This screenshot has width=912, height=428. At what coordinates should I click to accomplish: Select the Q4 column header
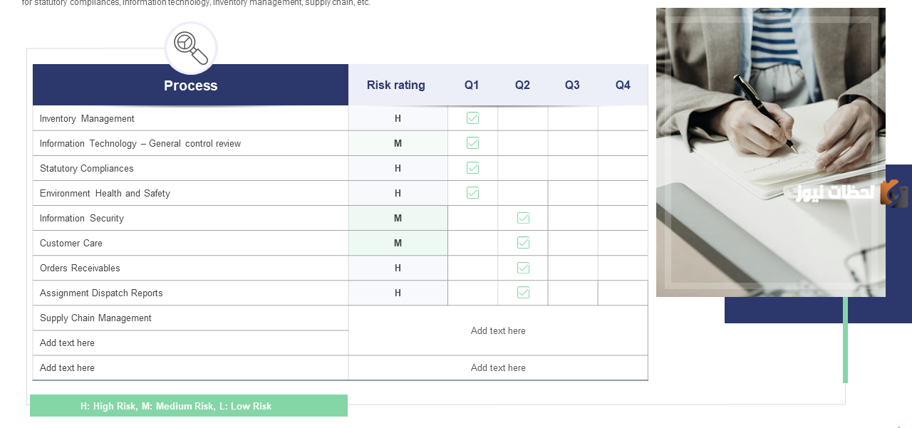[623, 85]
